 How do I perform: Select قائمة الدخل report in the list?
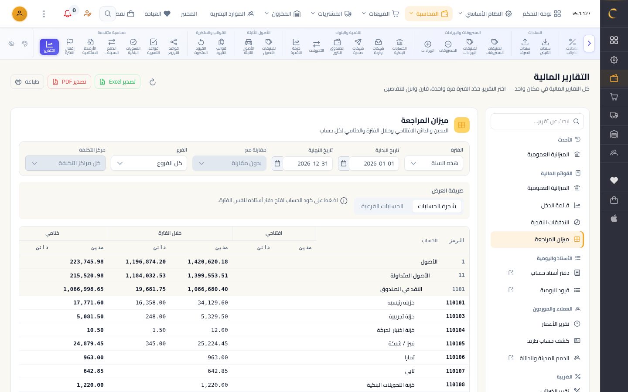(x=537, y=206)
